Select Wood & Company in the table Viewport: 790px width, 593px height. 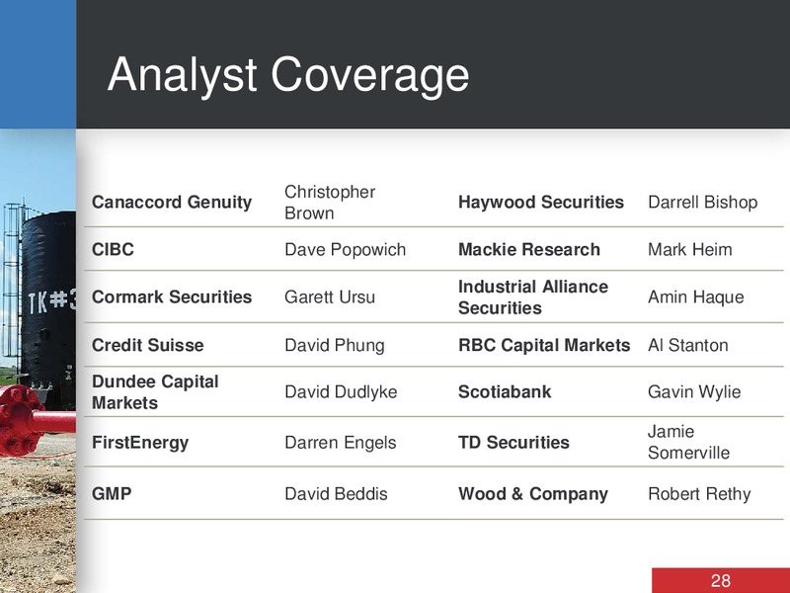533,493
